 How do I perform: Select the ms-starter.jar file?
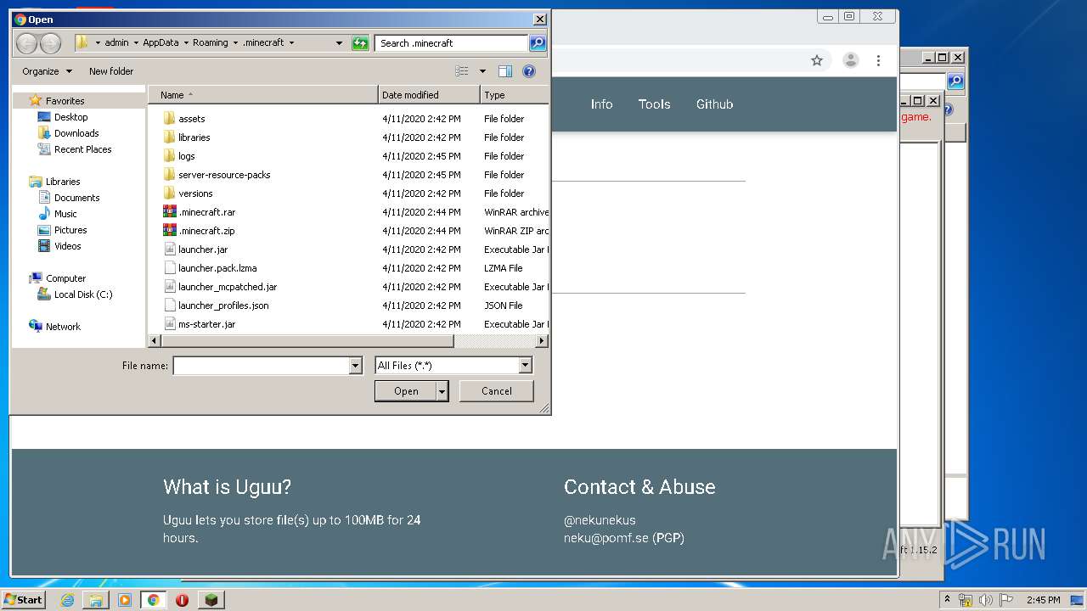click(x=207, y=324)
